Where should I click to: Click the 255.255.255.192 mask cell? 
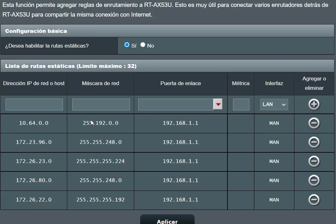[x=100, y=200]
